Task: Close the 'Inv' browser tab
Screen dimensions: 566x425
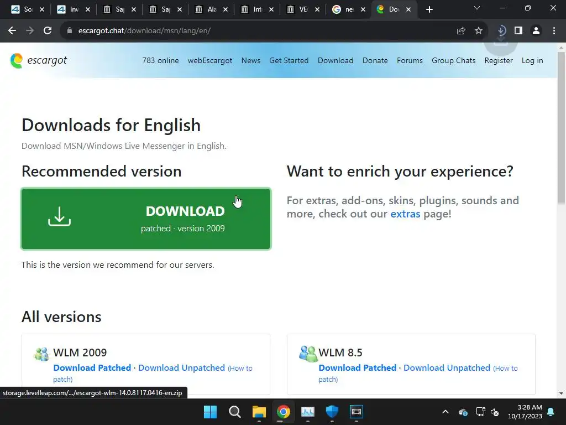Action: [88, 9]
